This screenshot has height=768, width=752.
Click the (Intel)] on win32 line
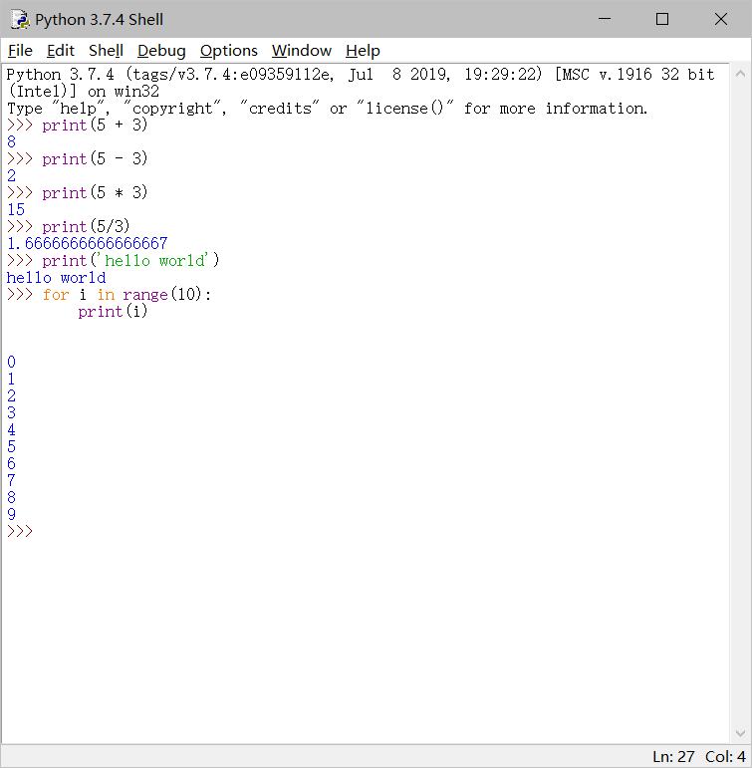click(x=84, y=92)
